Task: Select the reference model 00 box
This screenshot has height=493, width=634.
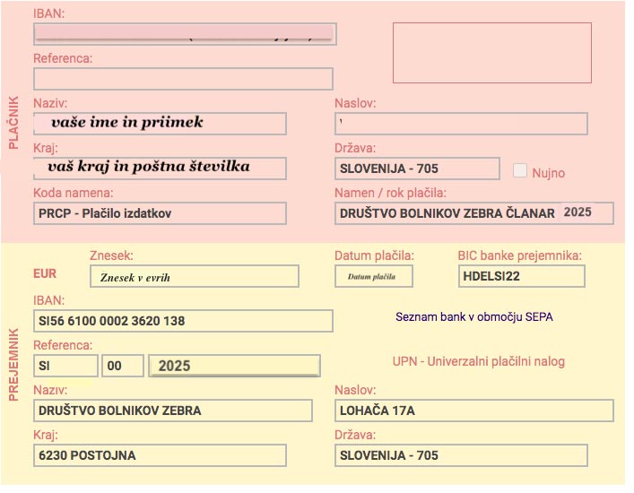Action: click(123, 366)
